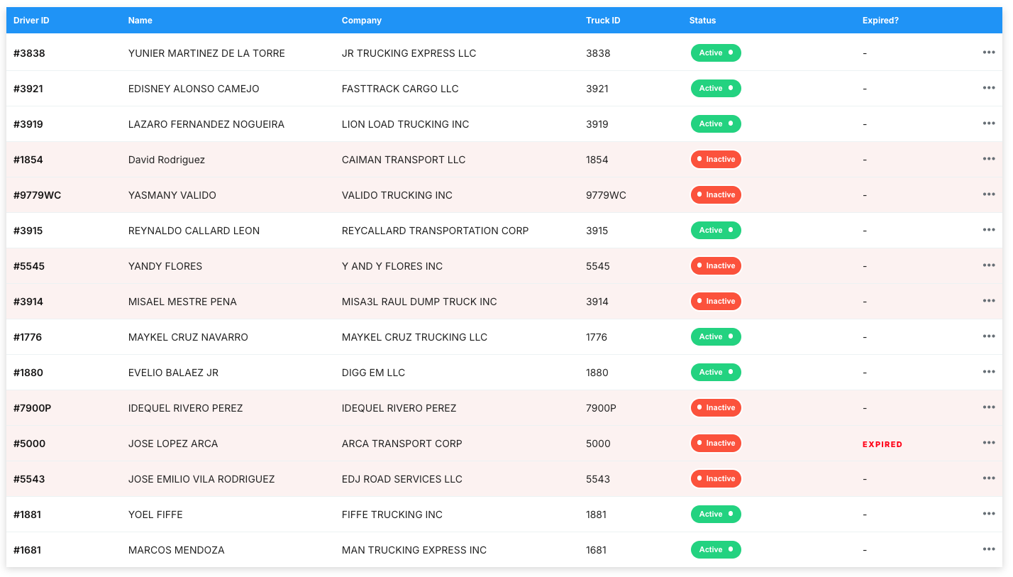Open more options for driver #3838

[x=989, y=53]
